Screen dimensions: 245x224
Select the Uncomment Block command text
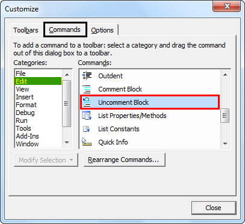point(123,102)
